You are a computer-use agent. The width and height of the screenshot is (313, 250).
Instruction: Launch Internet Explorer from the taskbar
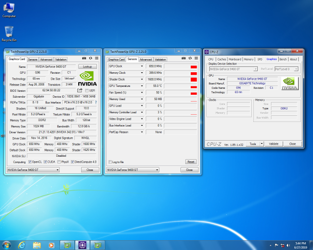22,245
